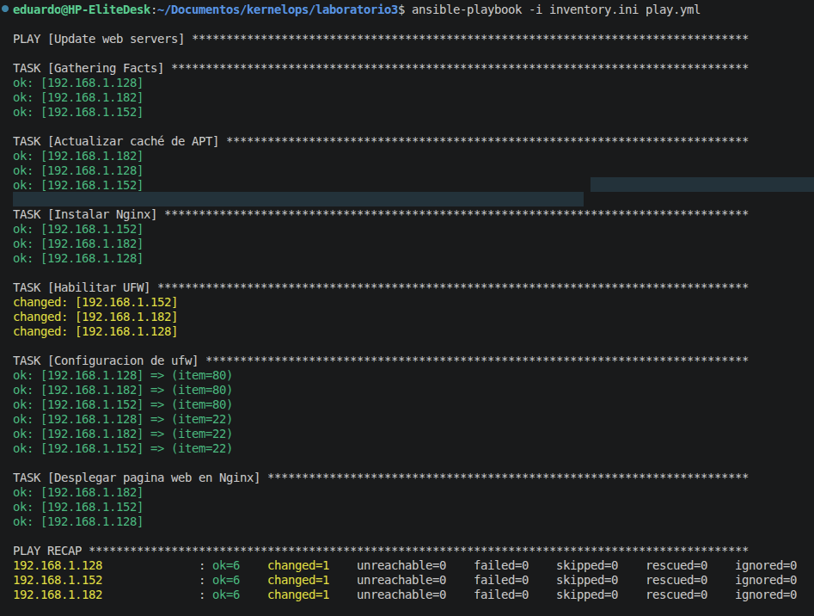
Task: Select the PLAY RECAP header
Action: pos(47,551)
